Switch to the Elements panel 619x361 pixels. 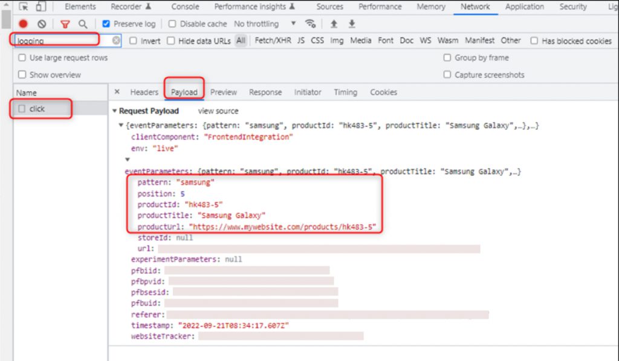(80, 7)
